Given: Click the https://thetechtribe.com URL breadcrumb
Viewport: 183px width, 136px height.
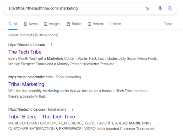Looking at the screenshot, I should [27, 45].
